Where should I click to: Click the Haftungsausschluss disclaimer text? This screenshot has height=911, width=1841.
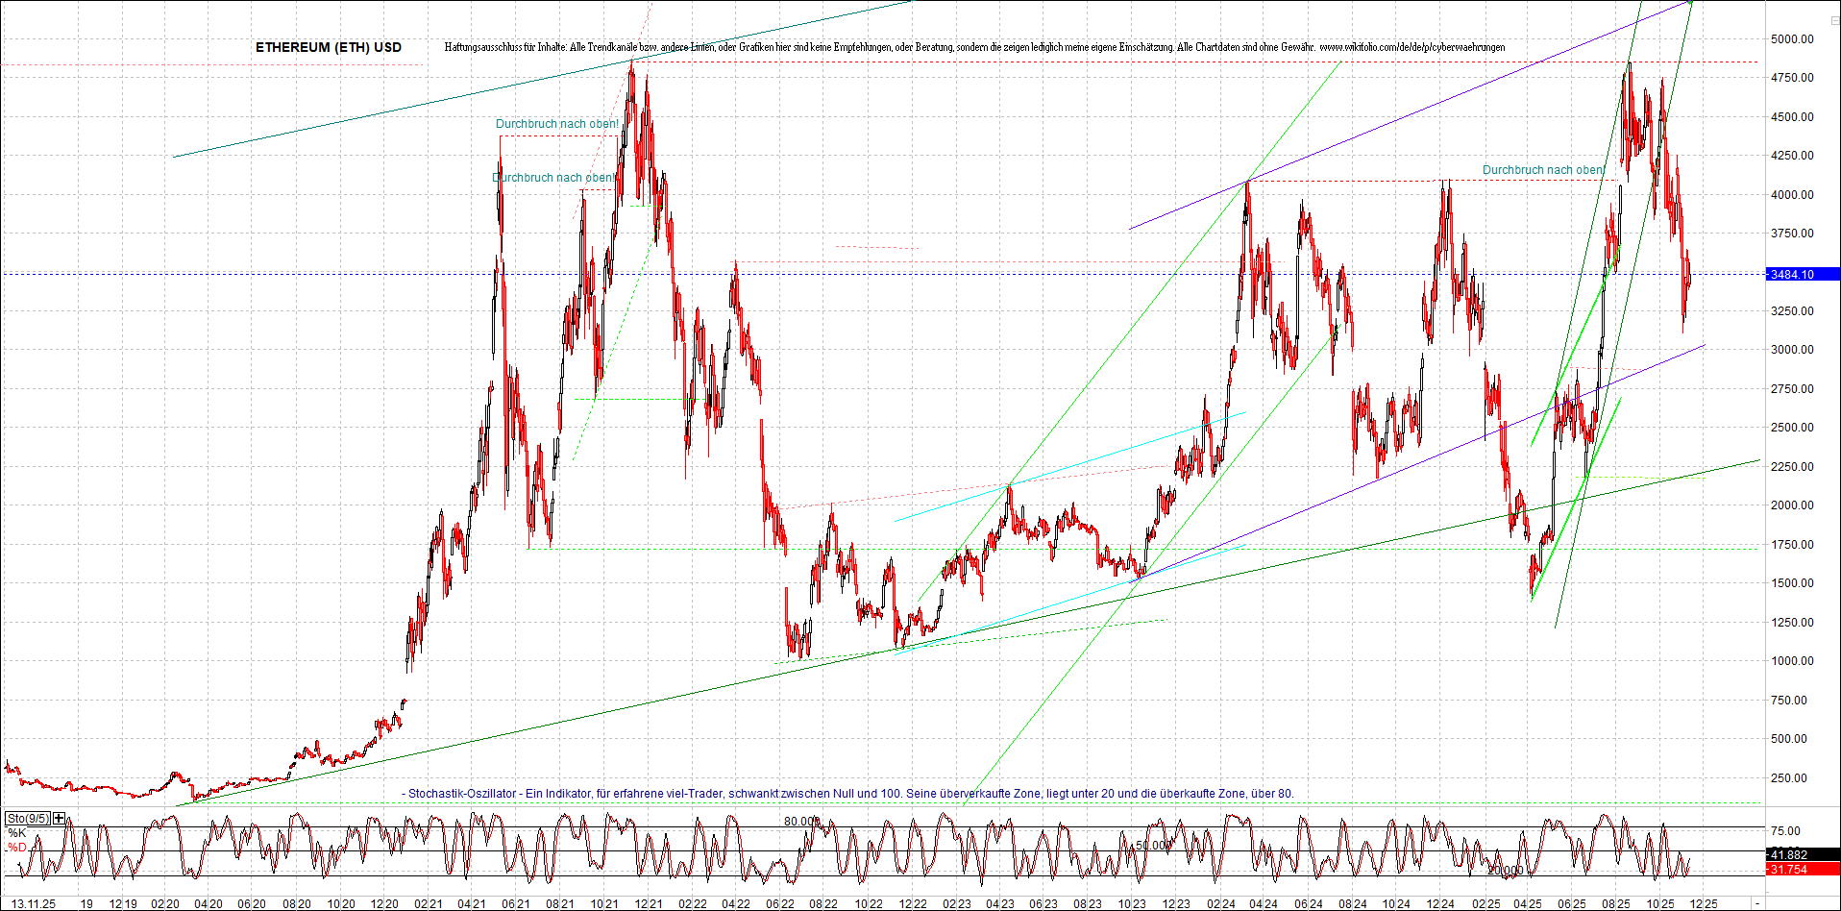tap(878, 47)
